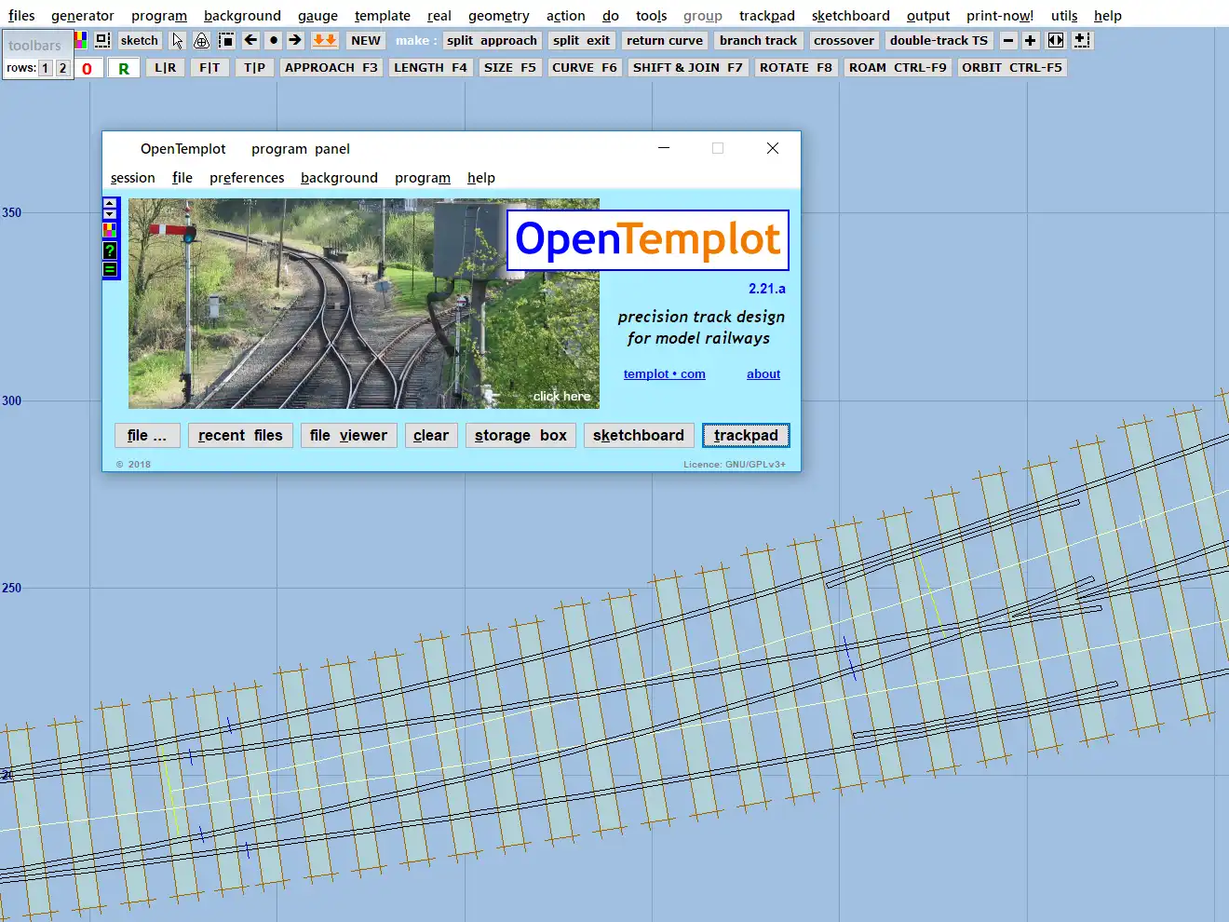
Task: Click the dotted-square marquee icon
Action: [x=225, y=40]
